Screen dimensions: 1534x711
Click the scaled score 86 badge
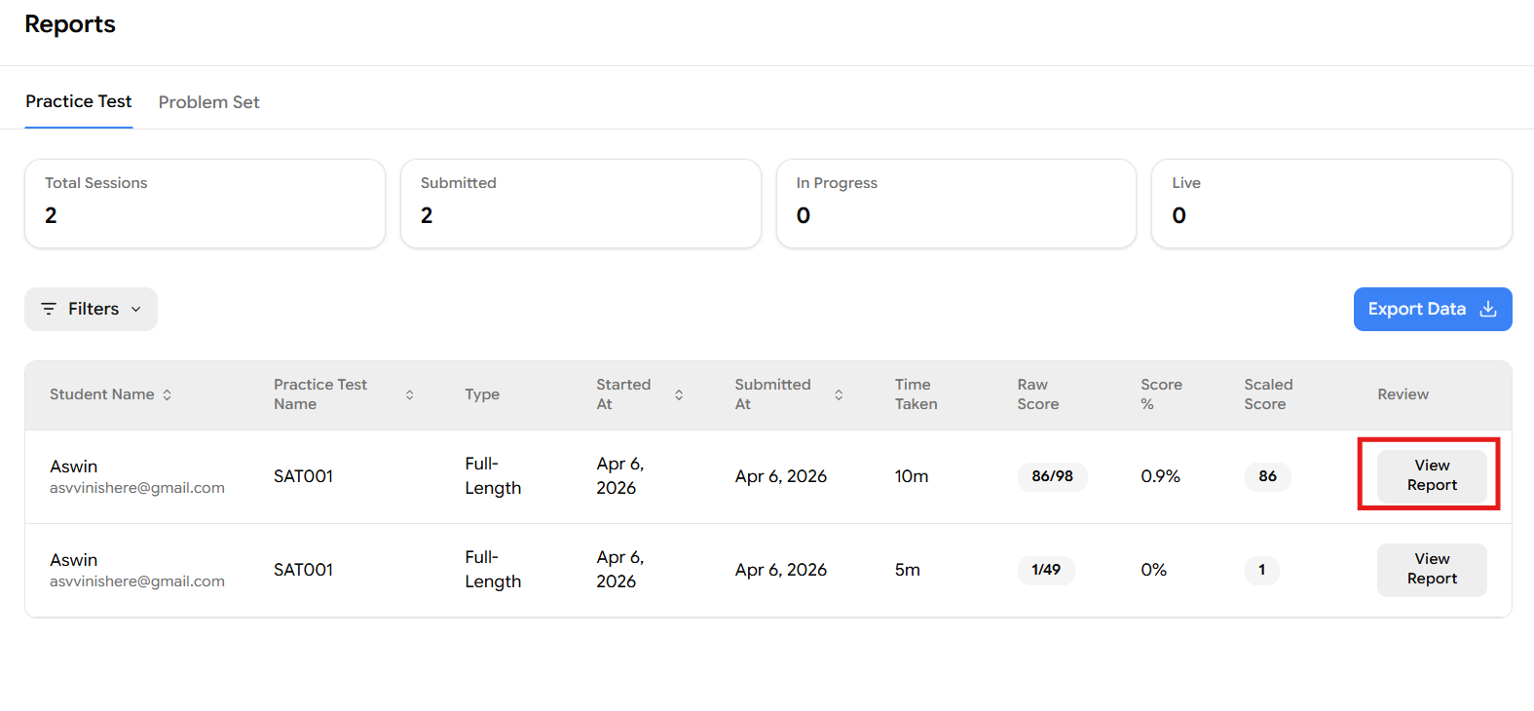click(1267, 476)
